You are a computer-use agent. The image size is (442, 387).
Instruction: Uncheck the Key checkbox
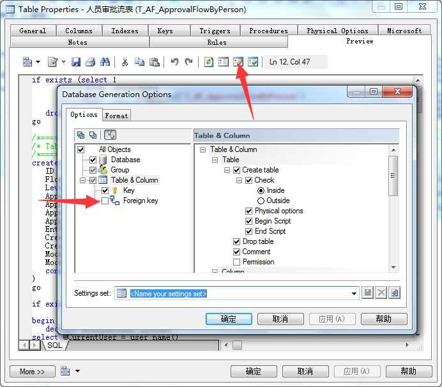[x=105, y=190]
